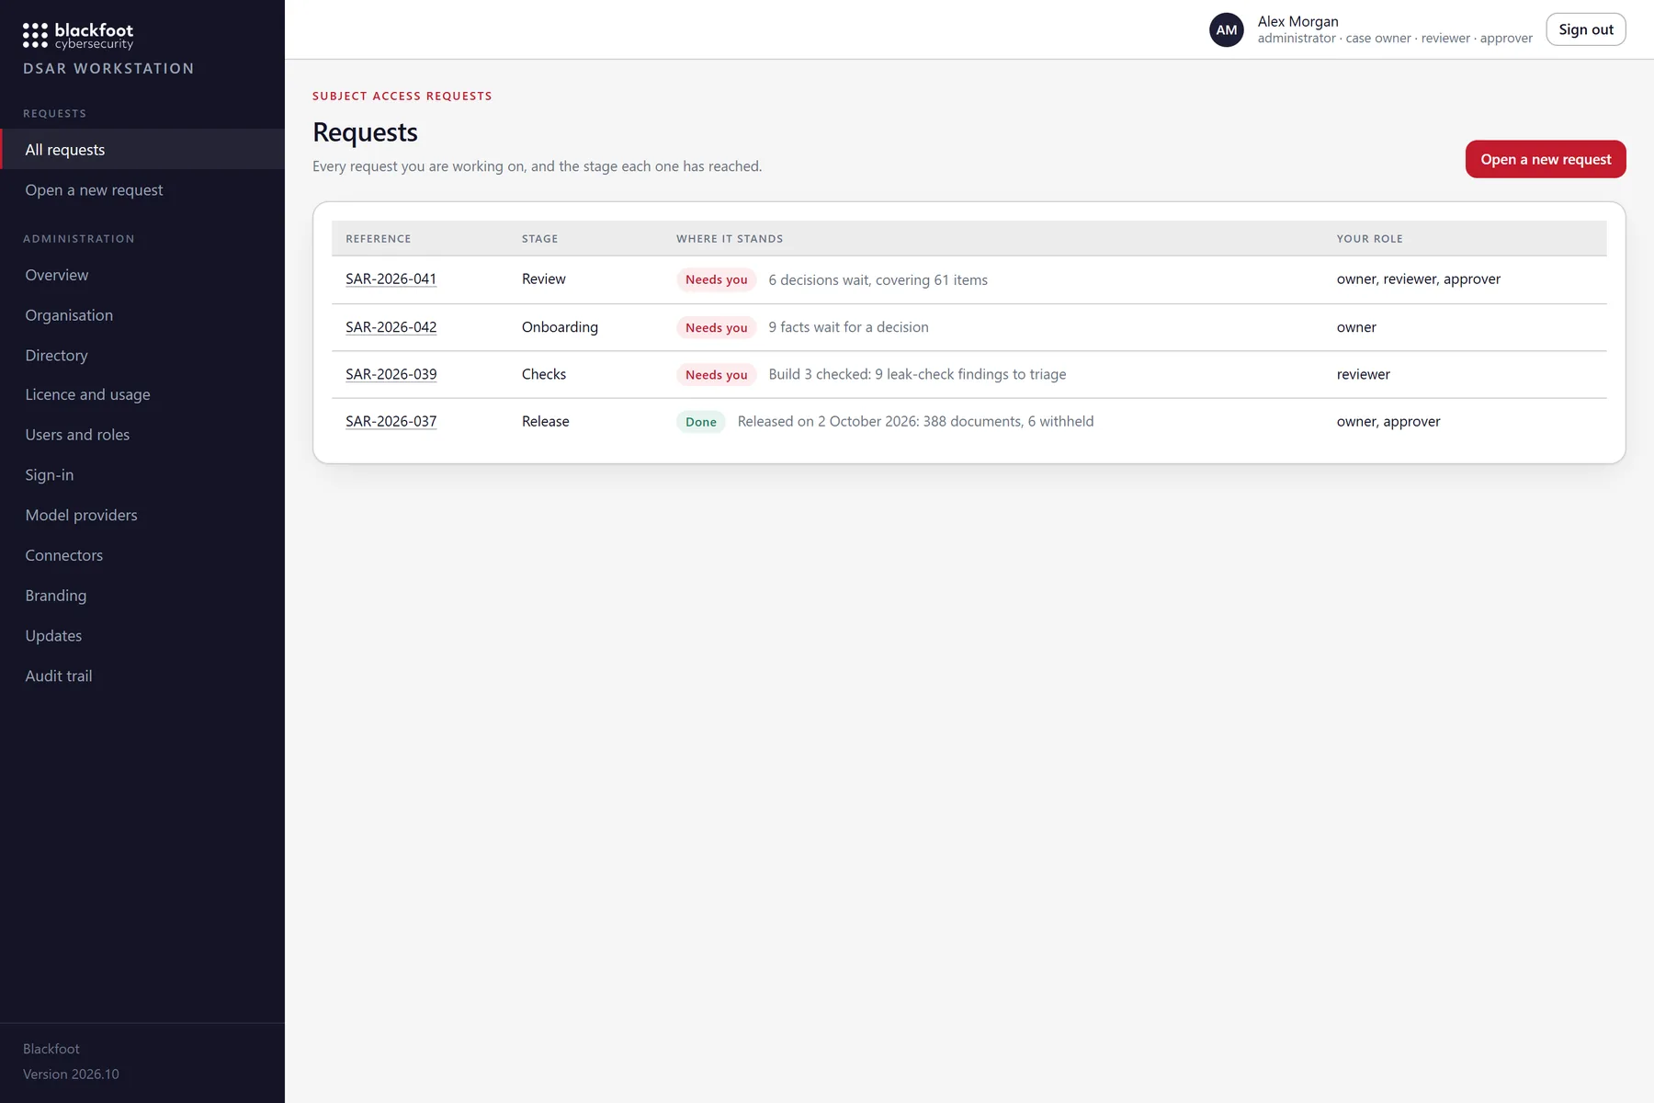Click Needs you badge for SAR-2026-041
The image size is (1654, 1103).
(x=717, y=279)
